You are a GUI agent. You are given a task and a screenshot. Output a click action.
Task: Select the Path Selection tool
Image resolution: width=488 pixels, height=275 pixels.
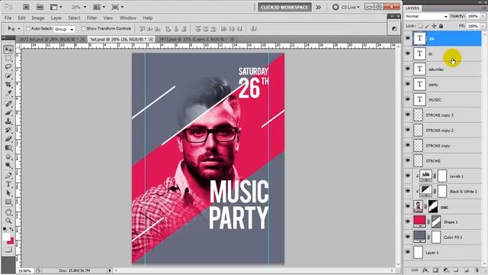click(x=8, y=193)
